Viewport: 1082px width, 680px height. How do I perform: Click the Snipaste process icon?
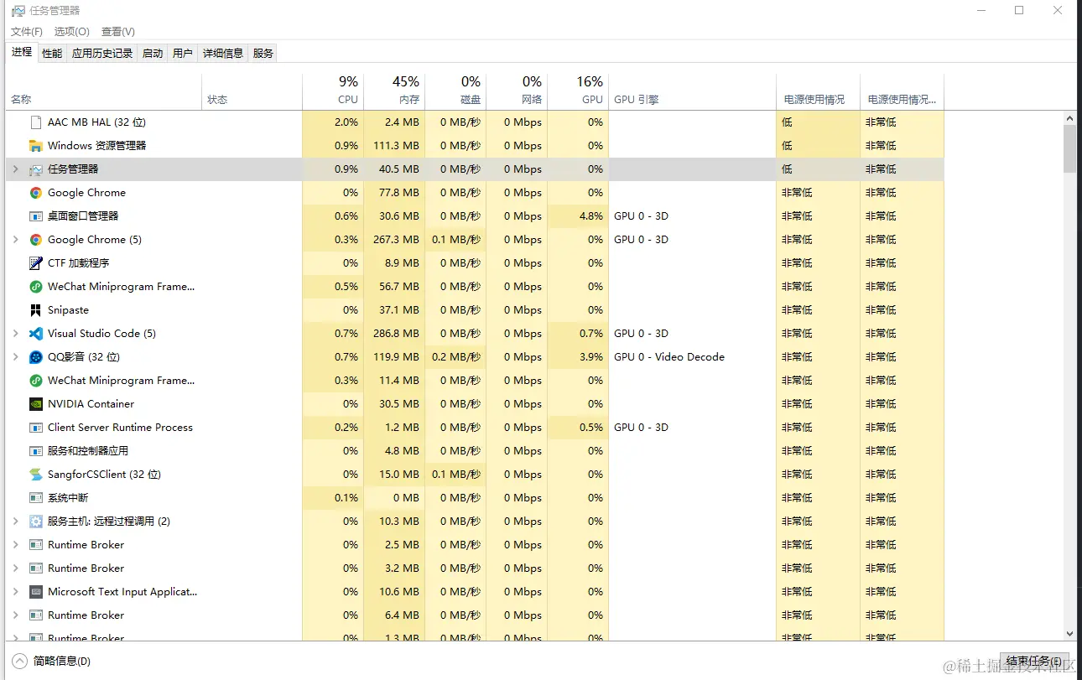[36, 310]
